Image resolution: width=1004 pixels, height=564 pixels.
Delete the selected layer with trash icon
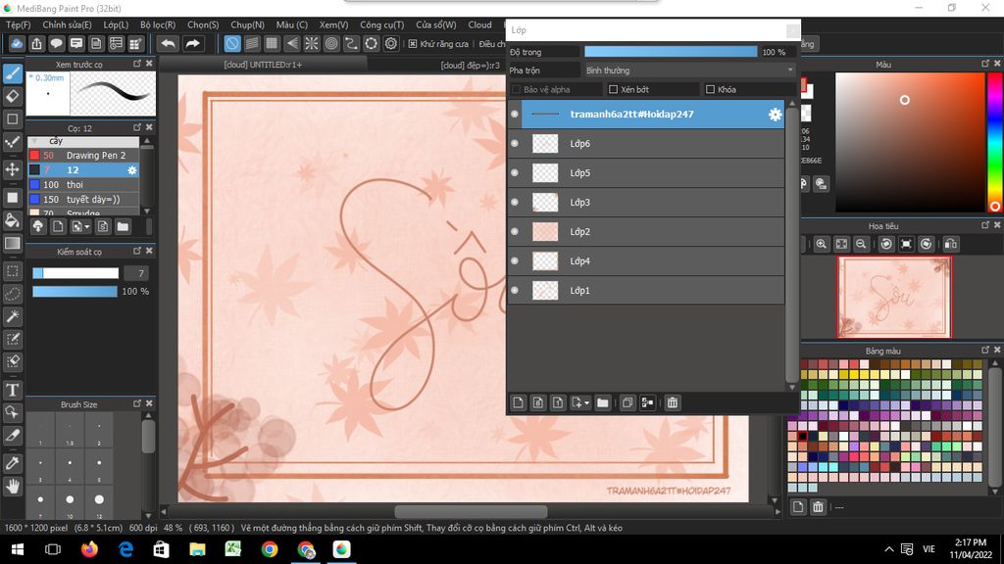[673, 402]
